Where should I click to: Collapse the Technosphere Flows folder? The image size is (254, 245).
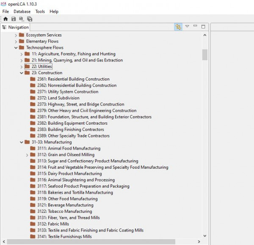click(x=16, y=47)
